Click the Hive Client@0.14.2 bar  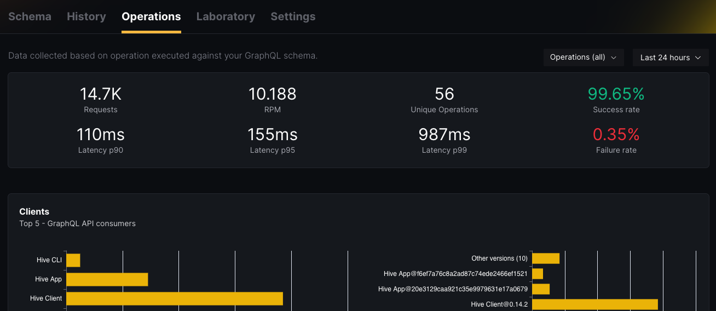coord(594,304)
